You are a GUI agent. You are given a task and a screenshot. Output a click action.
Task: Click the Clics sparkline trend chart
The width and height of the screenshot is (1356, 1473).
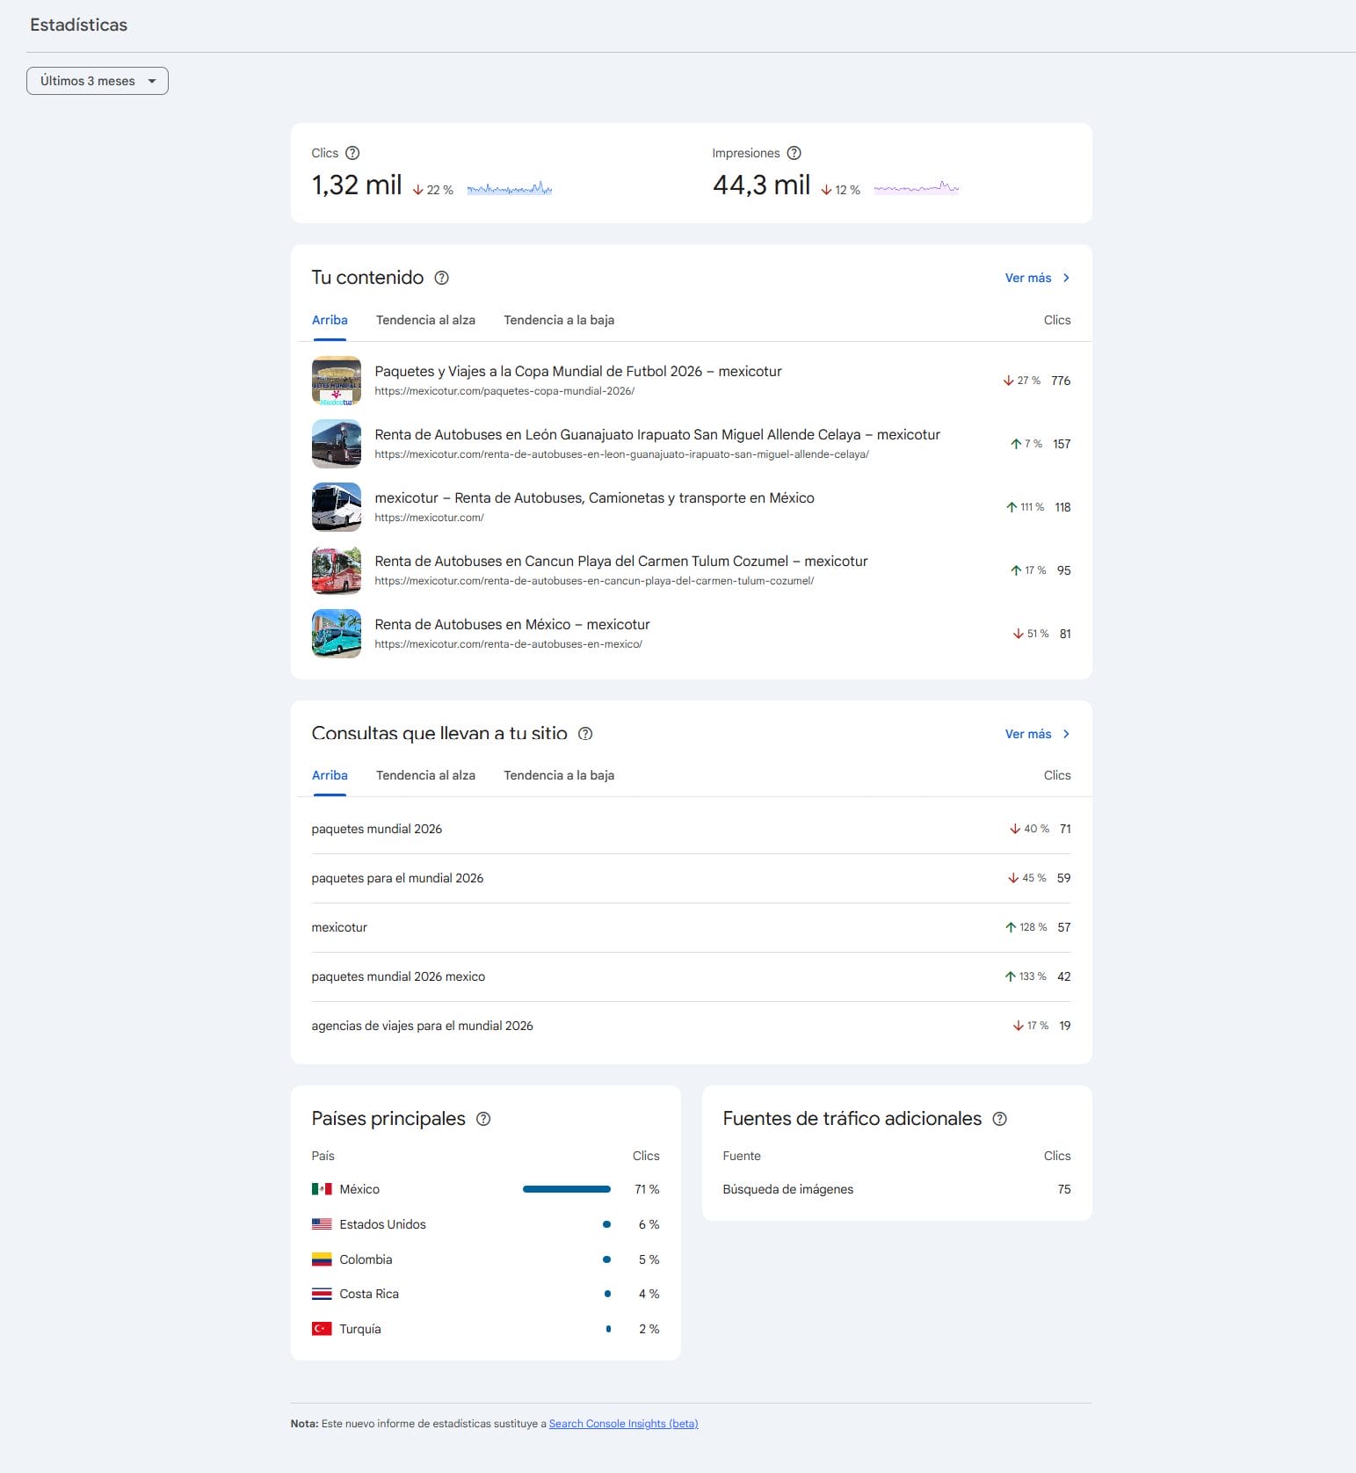[510, 188]
